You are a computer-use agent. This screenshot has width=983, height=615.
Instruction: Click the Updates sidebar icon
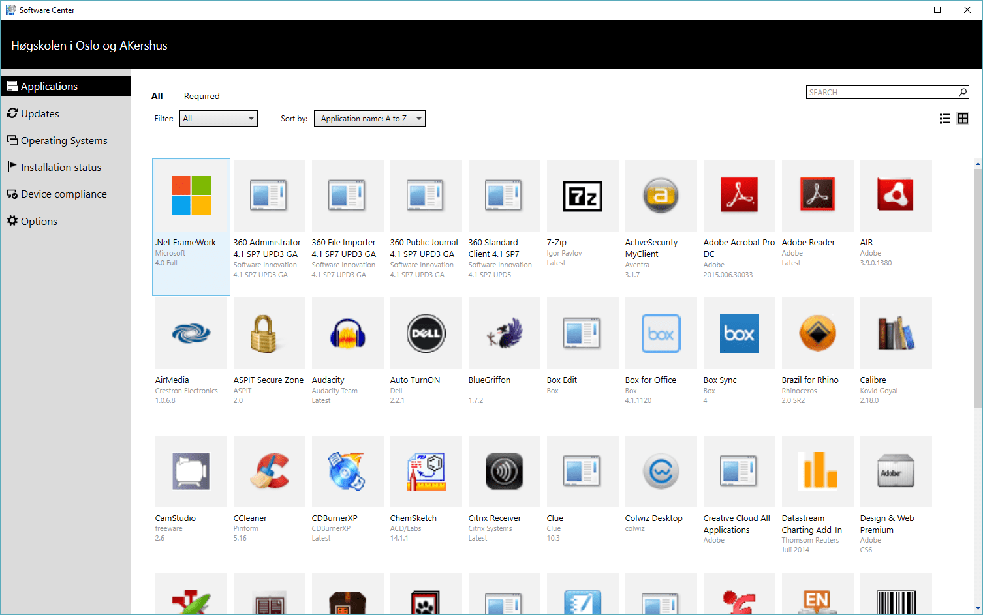coord(12,113)
